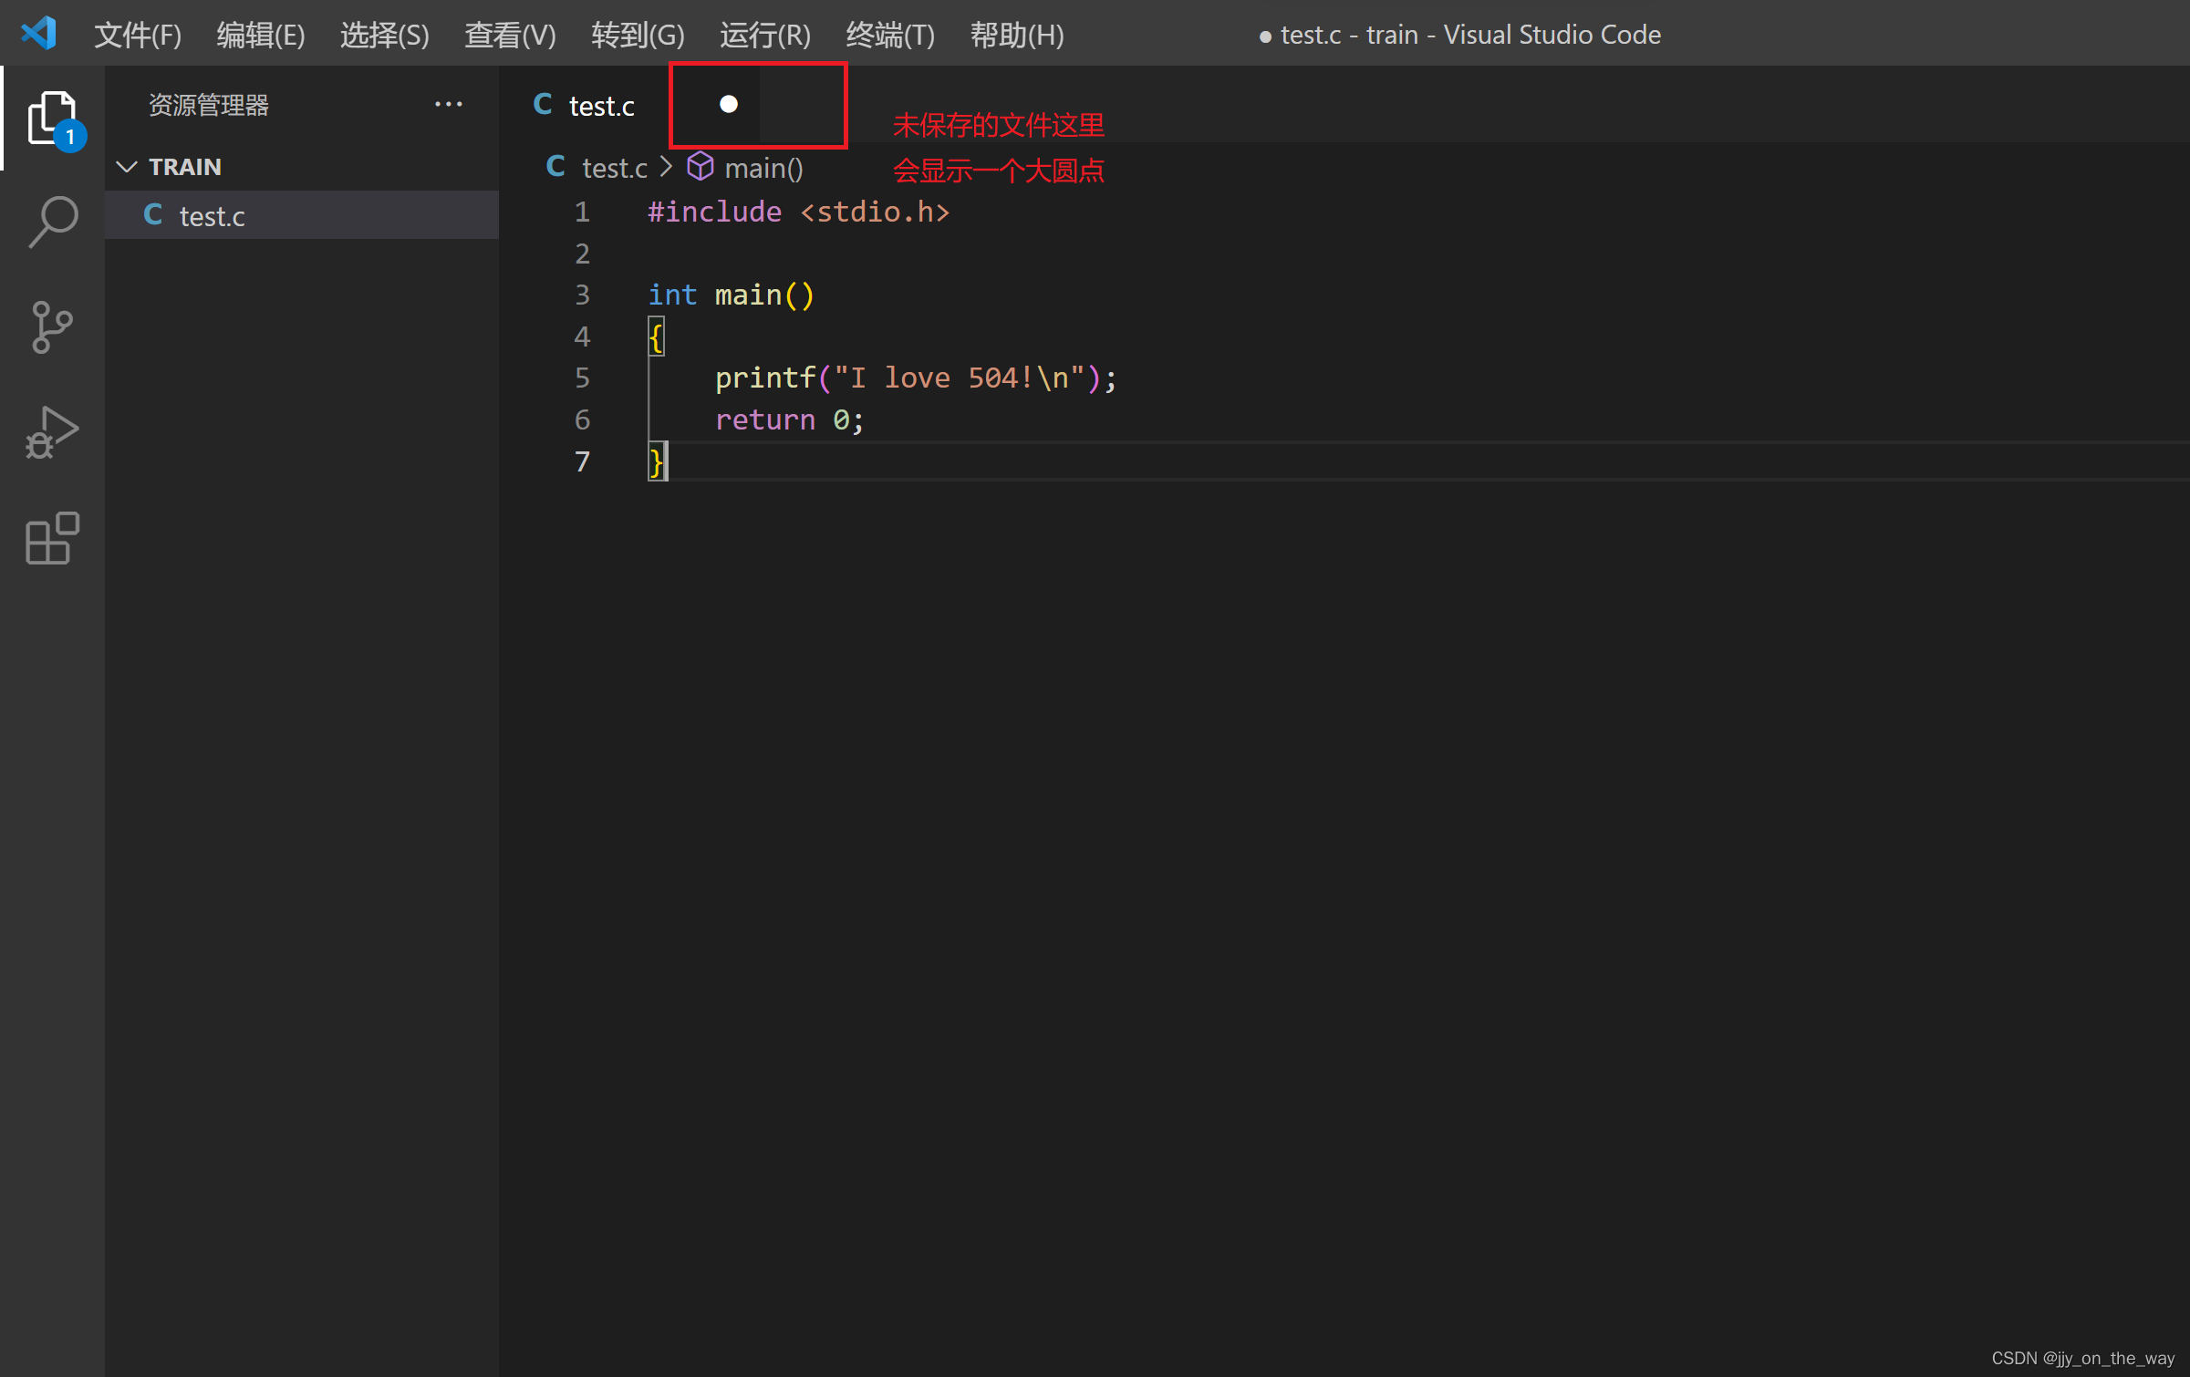This screenshot has height=1377, width=2190.
Task: Open the 帮助(H) menu
Action: [1016, 35]
